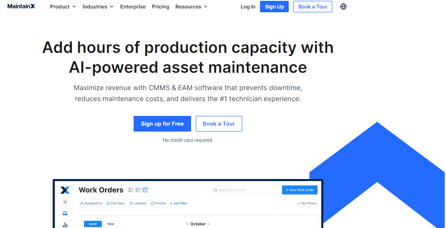The width and height of the screenshot is (446, 228).
Task: Select the Month calendar tab
Action: [x=93, y=224]
